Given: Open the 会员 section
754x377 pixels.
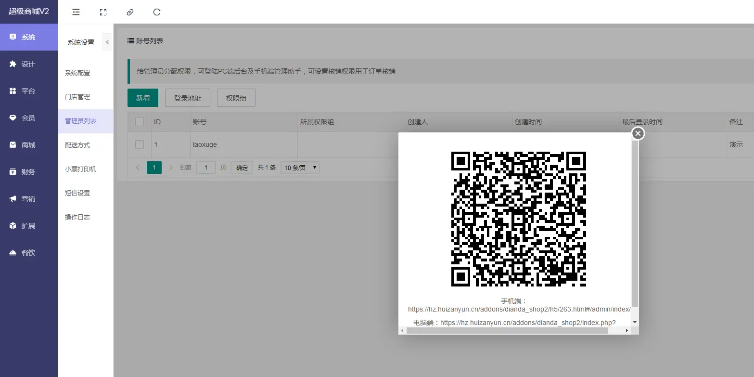Looking at the screenshot, I should (x=29, y=118).
